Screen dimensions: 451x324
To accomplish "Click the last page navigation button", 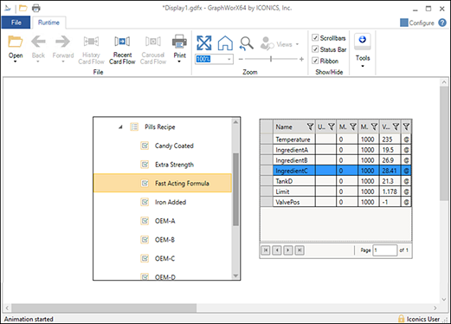I will point(300,250).
